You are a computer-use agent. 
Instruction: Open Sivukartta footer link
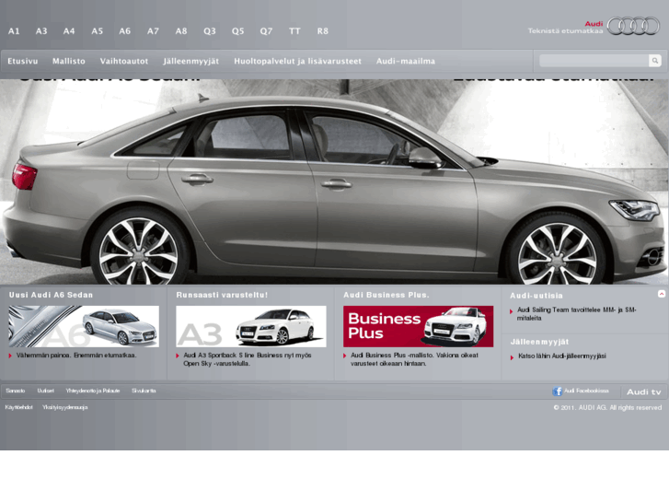(x=144, y=391)
